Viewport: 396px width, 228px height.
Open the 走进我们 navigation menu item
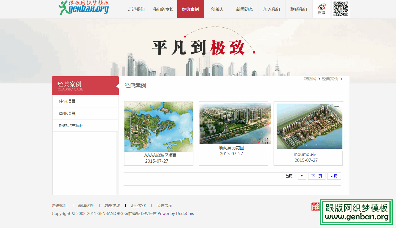[x=136, y=9]
